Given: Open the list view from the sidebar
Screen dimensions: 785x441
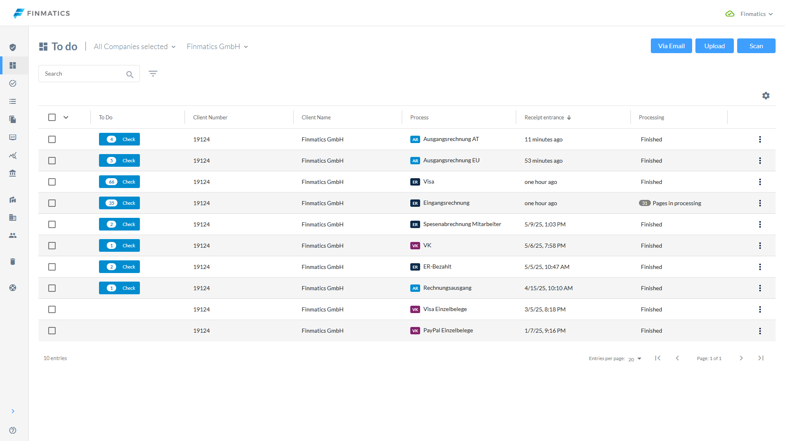Looking at the screenshot, I should click(13, 101).
